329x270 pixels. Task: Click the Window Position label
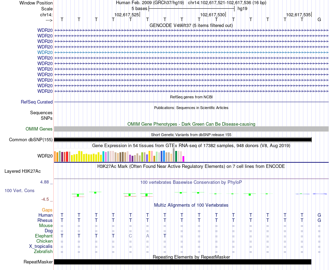36,3
